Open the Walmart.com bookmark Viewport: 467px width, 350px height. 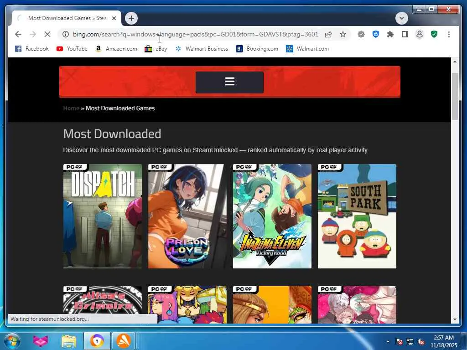pos(307,48)
